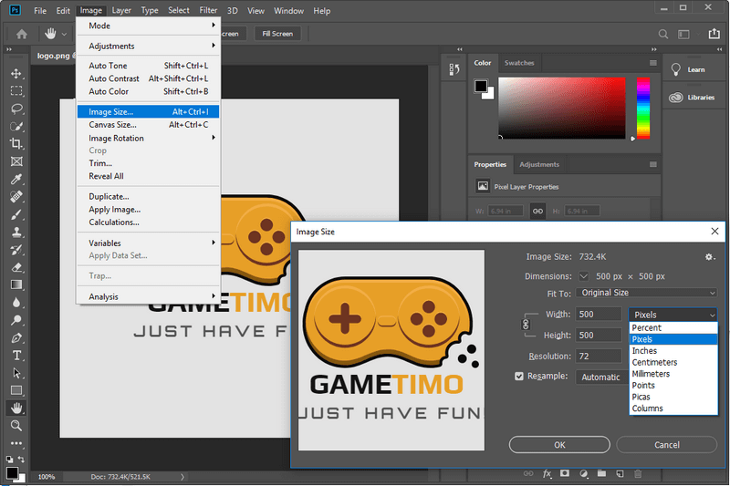Click the rainbow hue slider strip
Viewport: 730px width, 486px height.
pyautogui.click(x=642, y=107)
